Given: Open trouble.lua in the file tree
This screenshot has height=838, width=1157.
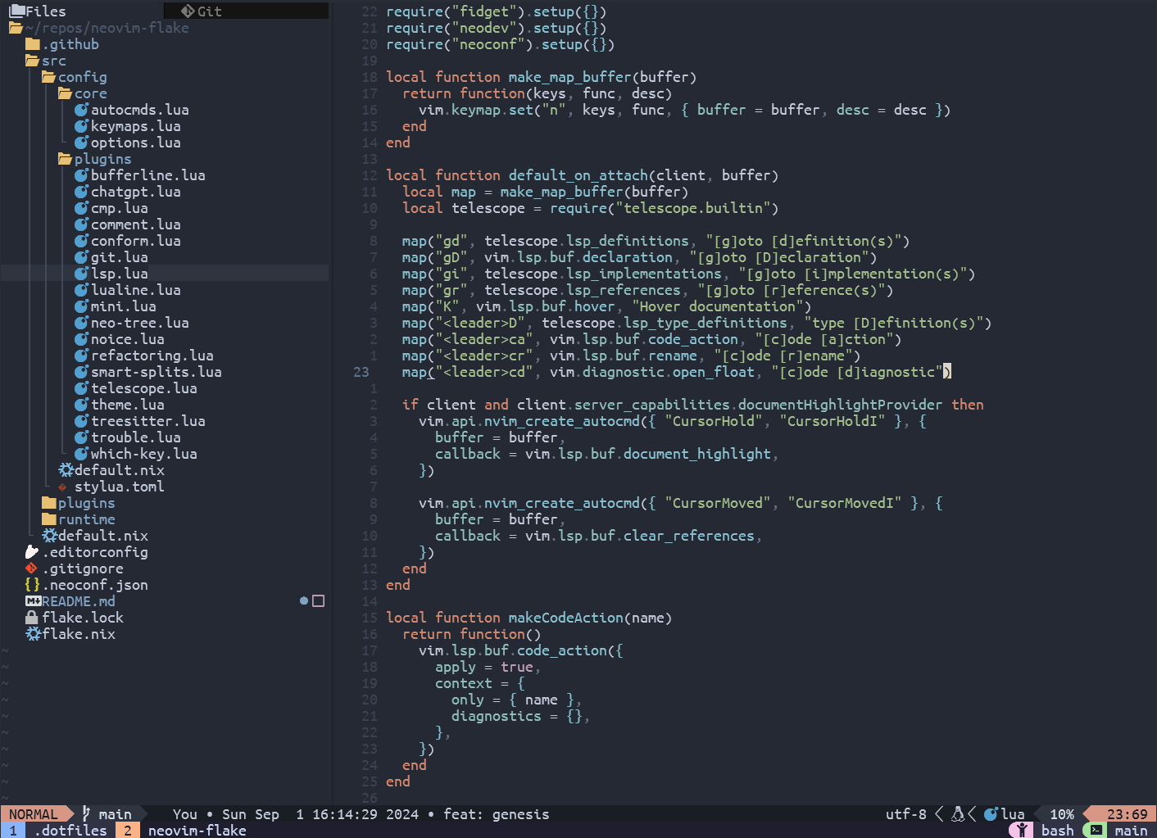Looking at the screenshot, I should [136, 437].
